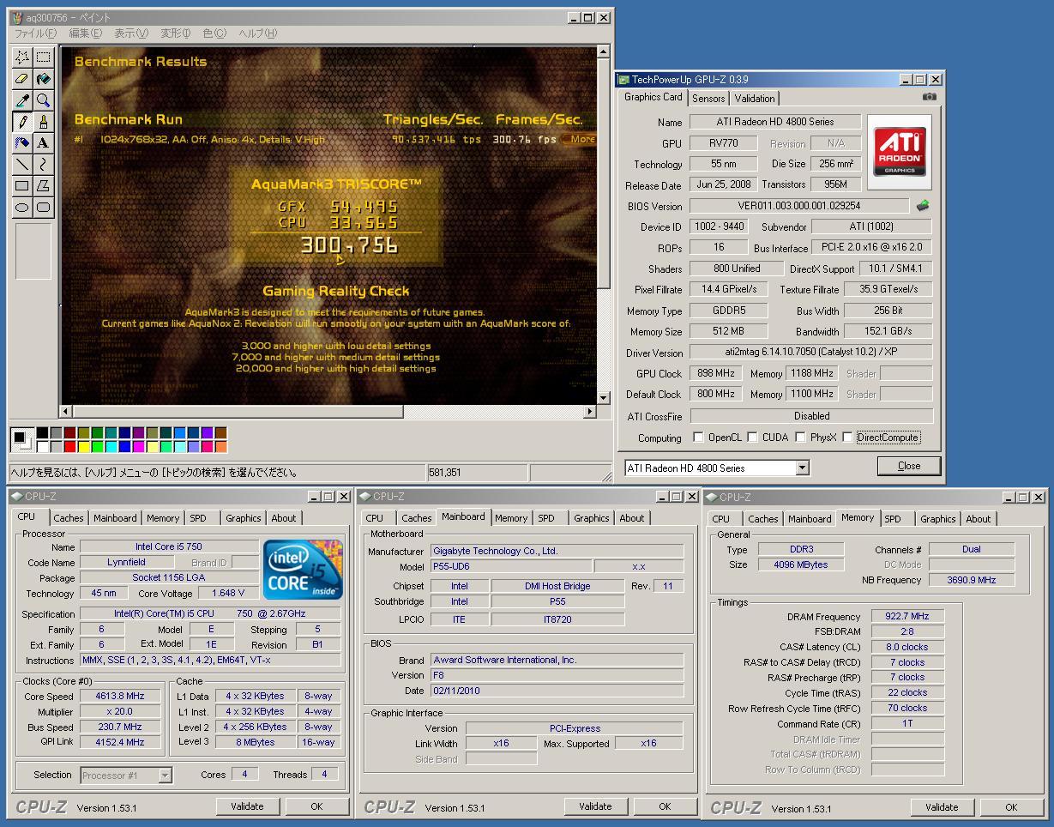Click Validate in the CPU-Z processor window

point(247,806)
